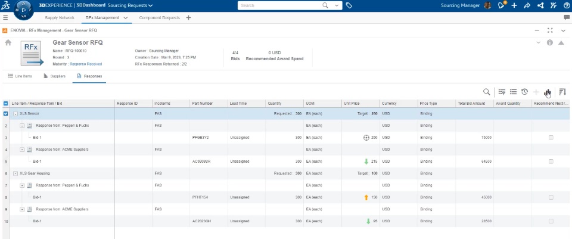
Task: Click the sort icon in table toolbar
Action: (562, 92)
